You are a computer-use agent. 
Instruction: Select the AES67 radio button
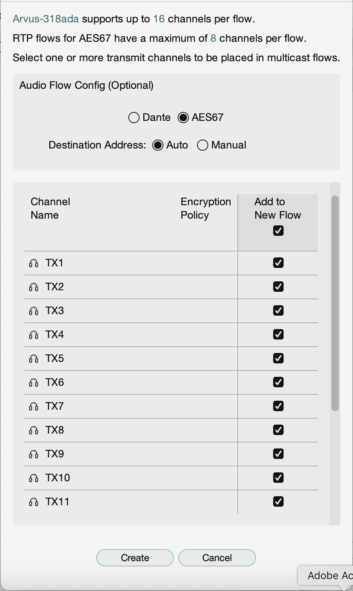[183, 118]
